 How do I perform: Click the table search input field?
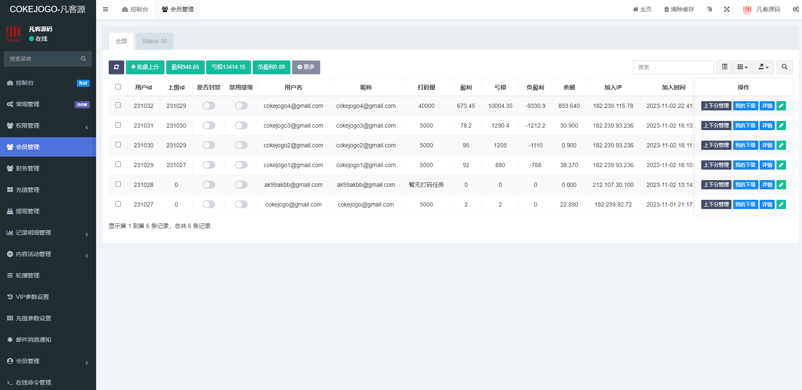673,67
